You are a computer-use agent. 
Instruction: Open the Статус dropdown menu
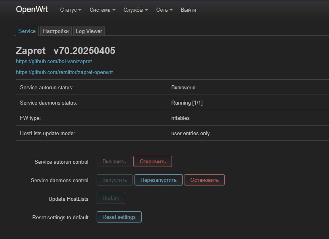coord(70,10)
